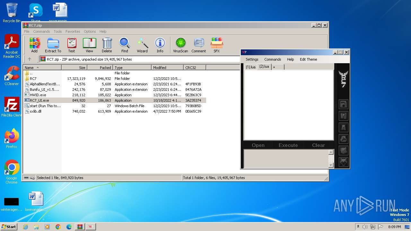
Task: Click the up-one-level arrow in WinRAR
Action: (30, 59)
